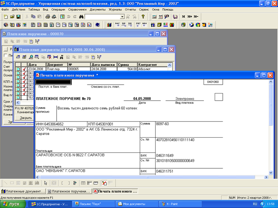Click the Сумма column header in journal

(x=127, y=65)
